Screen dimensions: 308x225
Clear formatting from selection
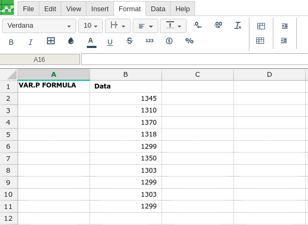(238, 26)
